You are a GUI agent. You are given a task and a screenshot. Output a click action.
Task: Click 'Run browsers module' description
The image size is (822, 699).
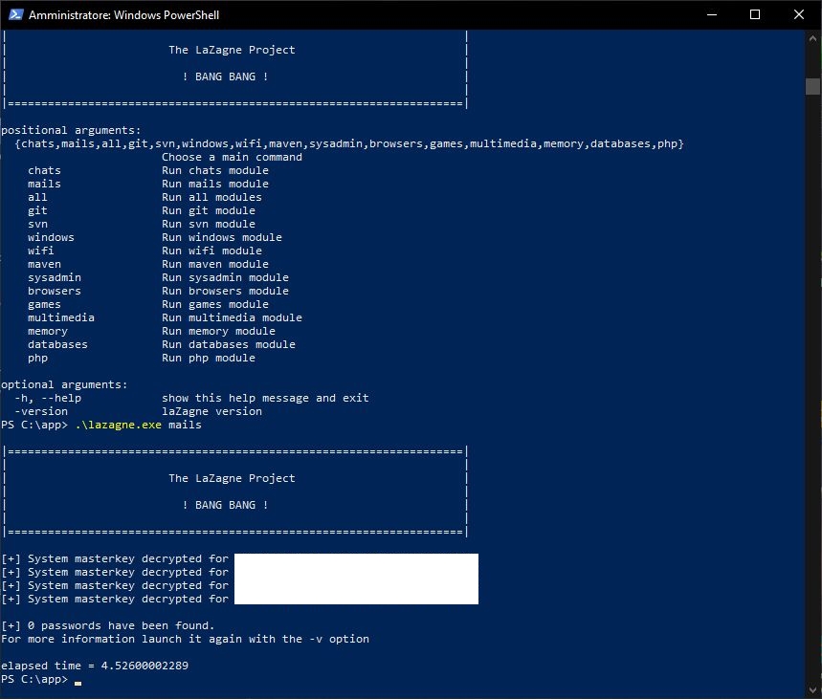point(226,291)
